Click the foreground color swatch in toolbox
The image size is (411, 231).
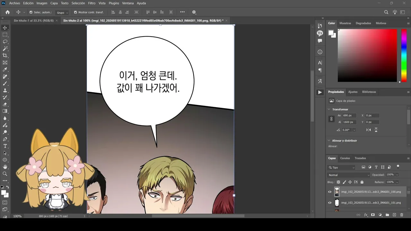(x=4, y=193)
